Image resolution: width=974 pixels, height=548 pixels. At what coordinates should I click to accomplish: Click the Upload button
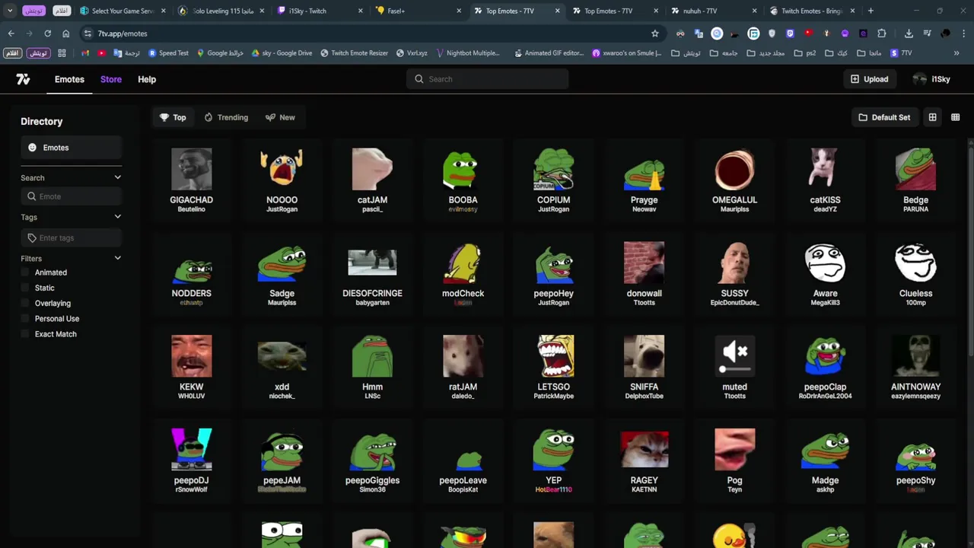[x=869, y=79]
